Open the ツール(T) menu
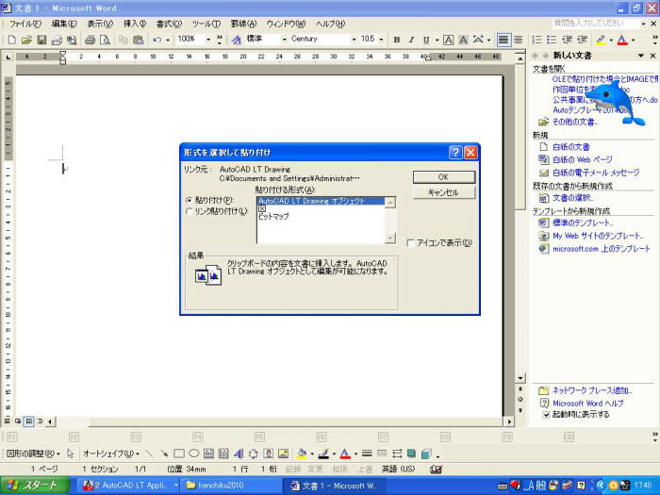Viewport: 660px width, 495px height. (206, 24)
